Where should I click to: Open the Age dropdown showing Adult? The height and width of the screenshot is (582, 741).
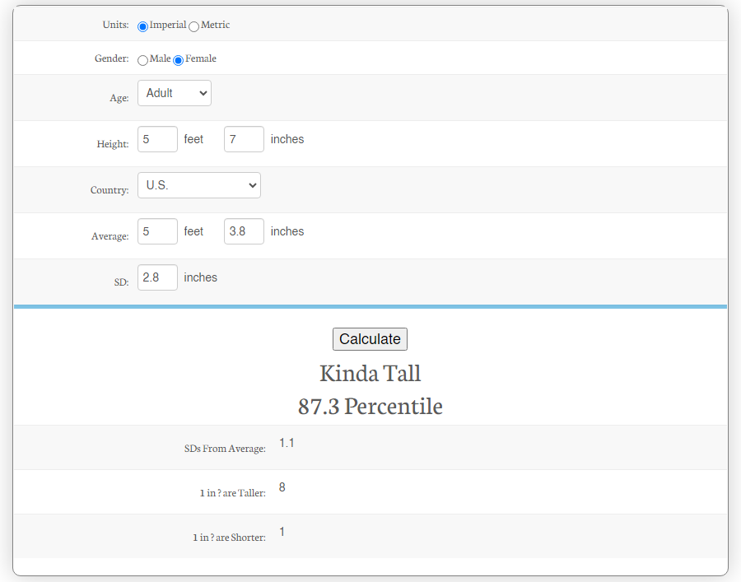(x=175, y=93)
